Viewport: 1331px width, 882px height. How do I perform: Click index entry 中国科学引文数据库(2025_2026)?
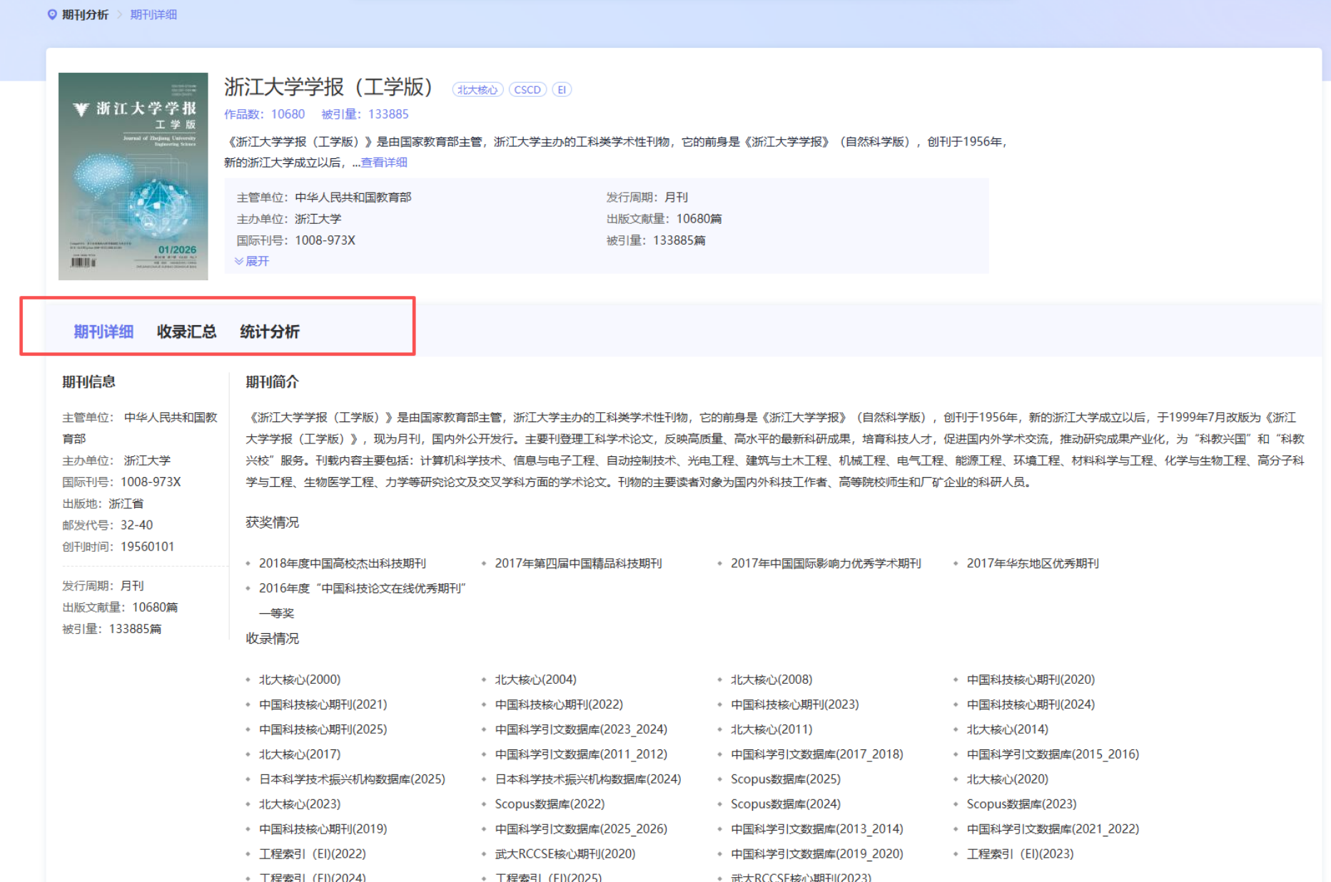(x=582, y=829)
